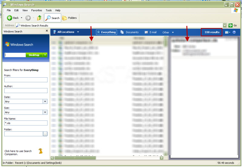Open the All Locations dropdown

[x=66, y=32]
